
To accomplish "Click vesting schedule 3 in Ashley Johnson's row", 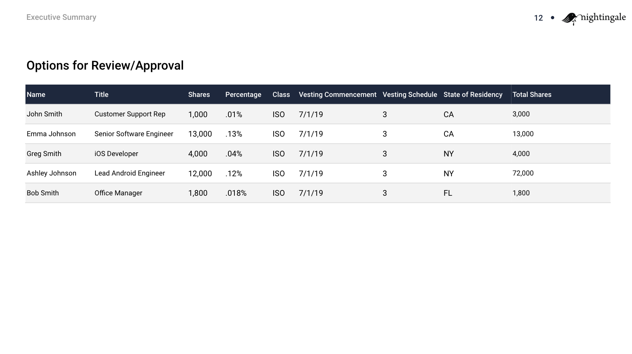I will (385, 174).
